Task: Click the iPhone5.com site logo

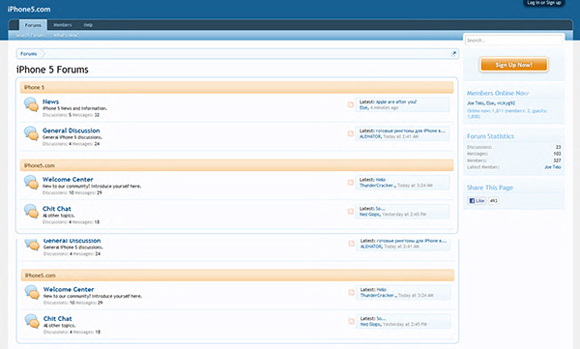Action: pyautogui.click(x=29, y=10)
